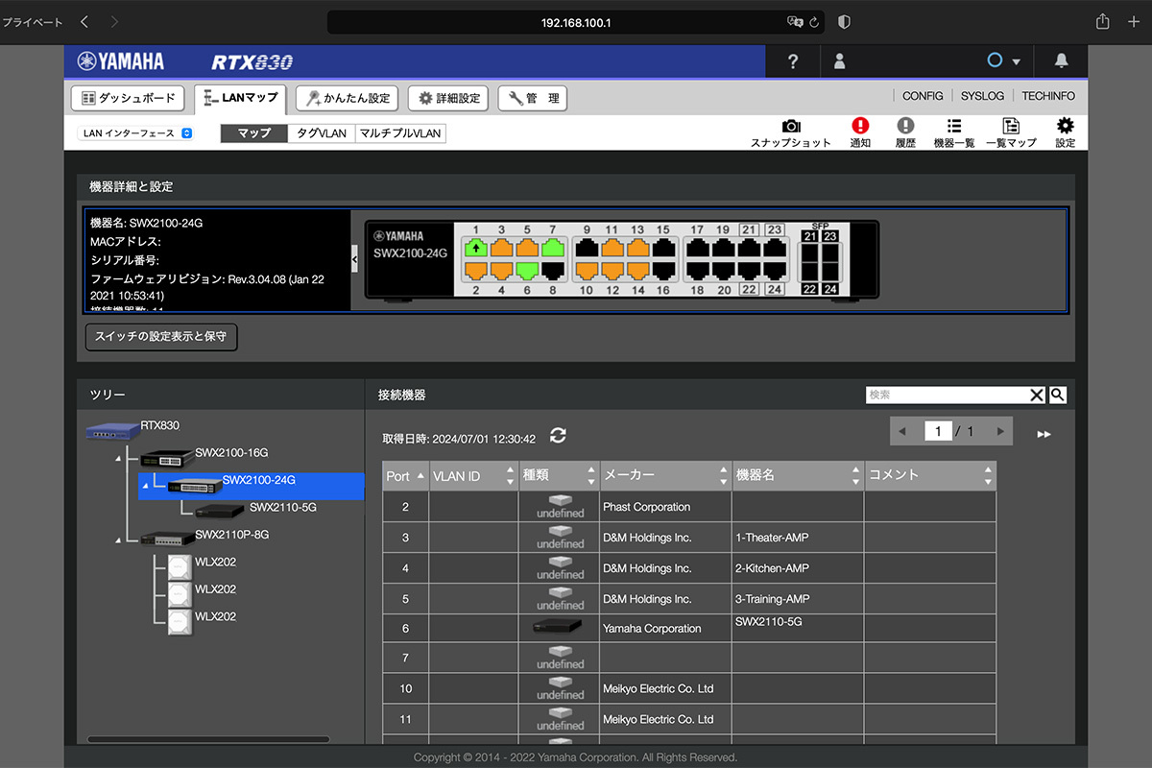The image size is (1152, 768).
Task: Open the LAN interface dropdown
Action: click(135, 133)
